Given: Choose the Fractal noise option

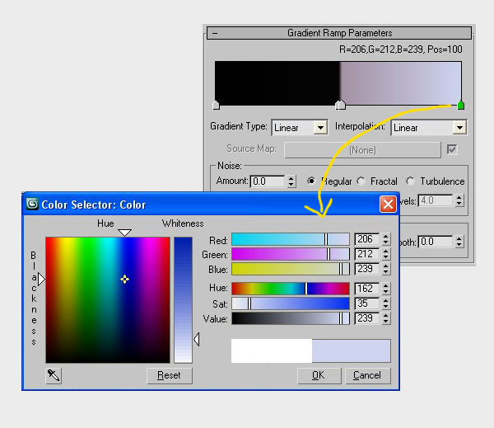Looking at the screenshot, I should pyautogui.click(x=361, y=181).
